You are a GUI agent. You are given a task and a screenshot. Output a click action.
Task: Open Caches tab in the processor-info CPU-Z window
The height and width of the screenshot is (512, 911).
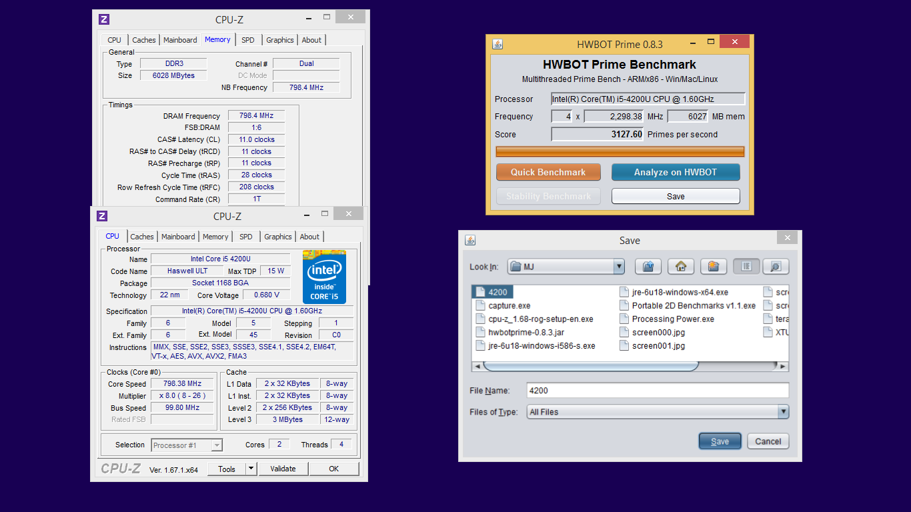(x=142, y=237)
